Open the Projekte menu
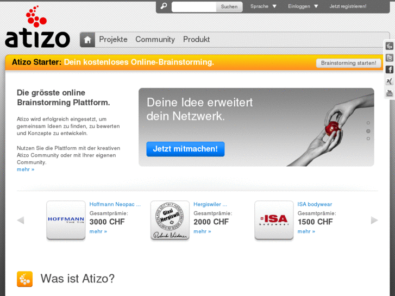395x296 pixels. click(x=113, y=39)
